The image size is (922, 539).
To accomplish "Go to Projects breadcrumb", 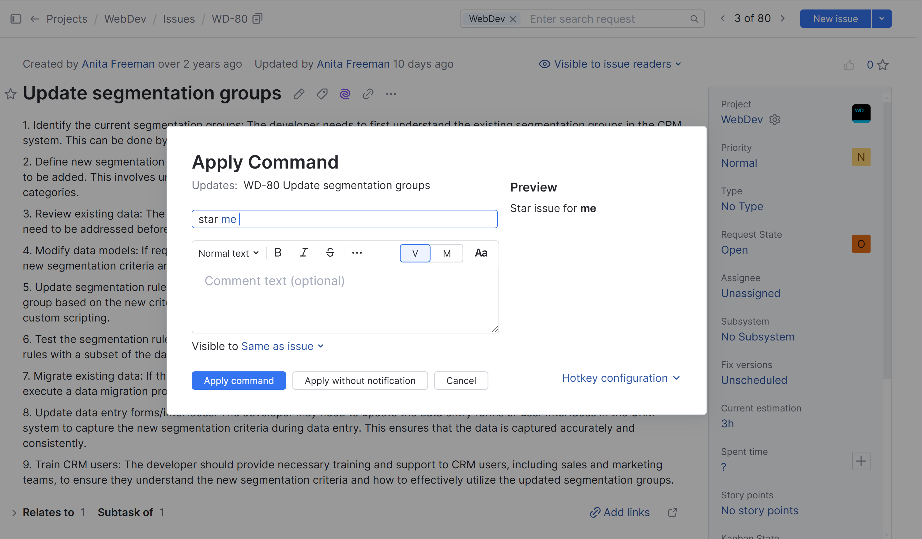I will pyautogui.click(x=66, y=19).
